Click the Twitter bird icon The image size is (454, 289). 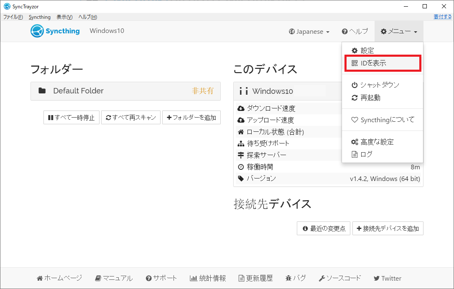376,278
